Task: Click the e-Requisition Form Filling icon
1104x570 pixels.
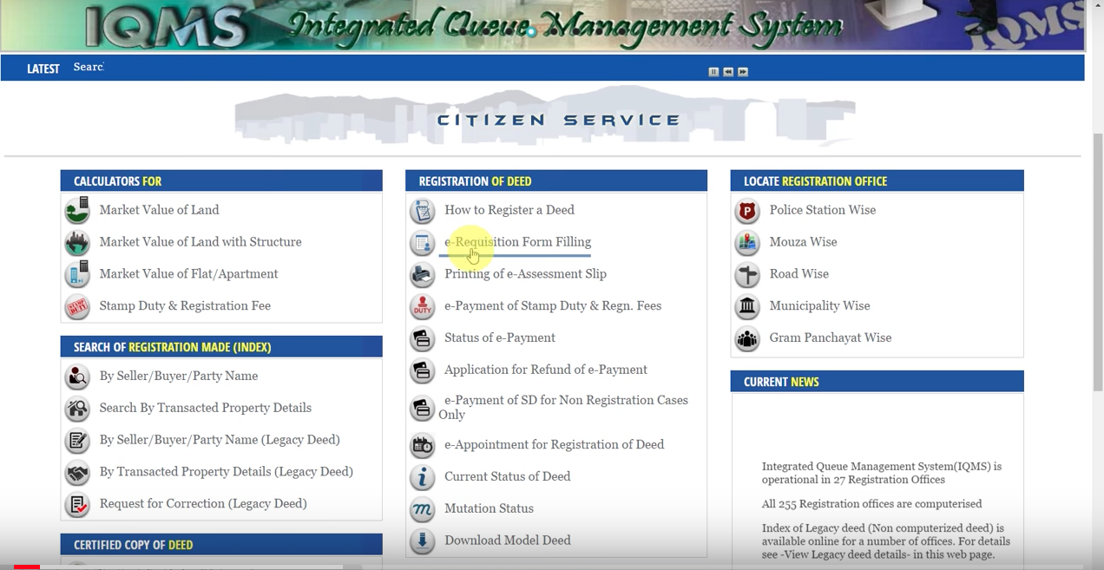Action: 423,243
